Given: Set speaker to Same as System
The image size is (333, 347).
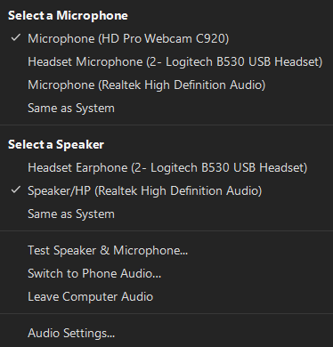Looking at the screenshot, I should (x=166, y=214).
